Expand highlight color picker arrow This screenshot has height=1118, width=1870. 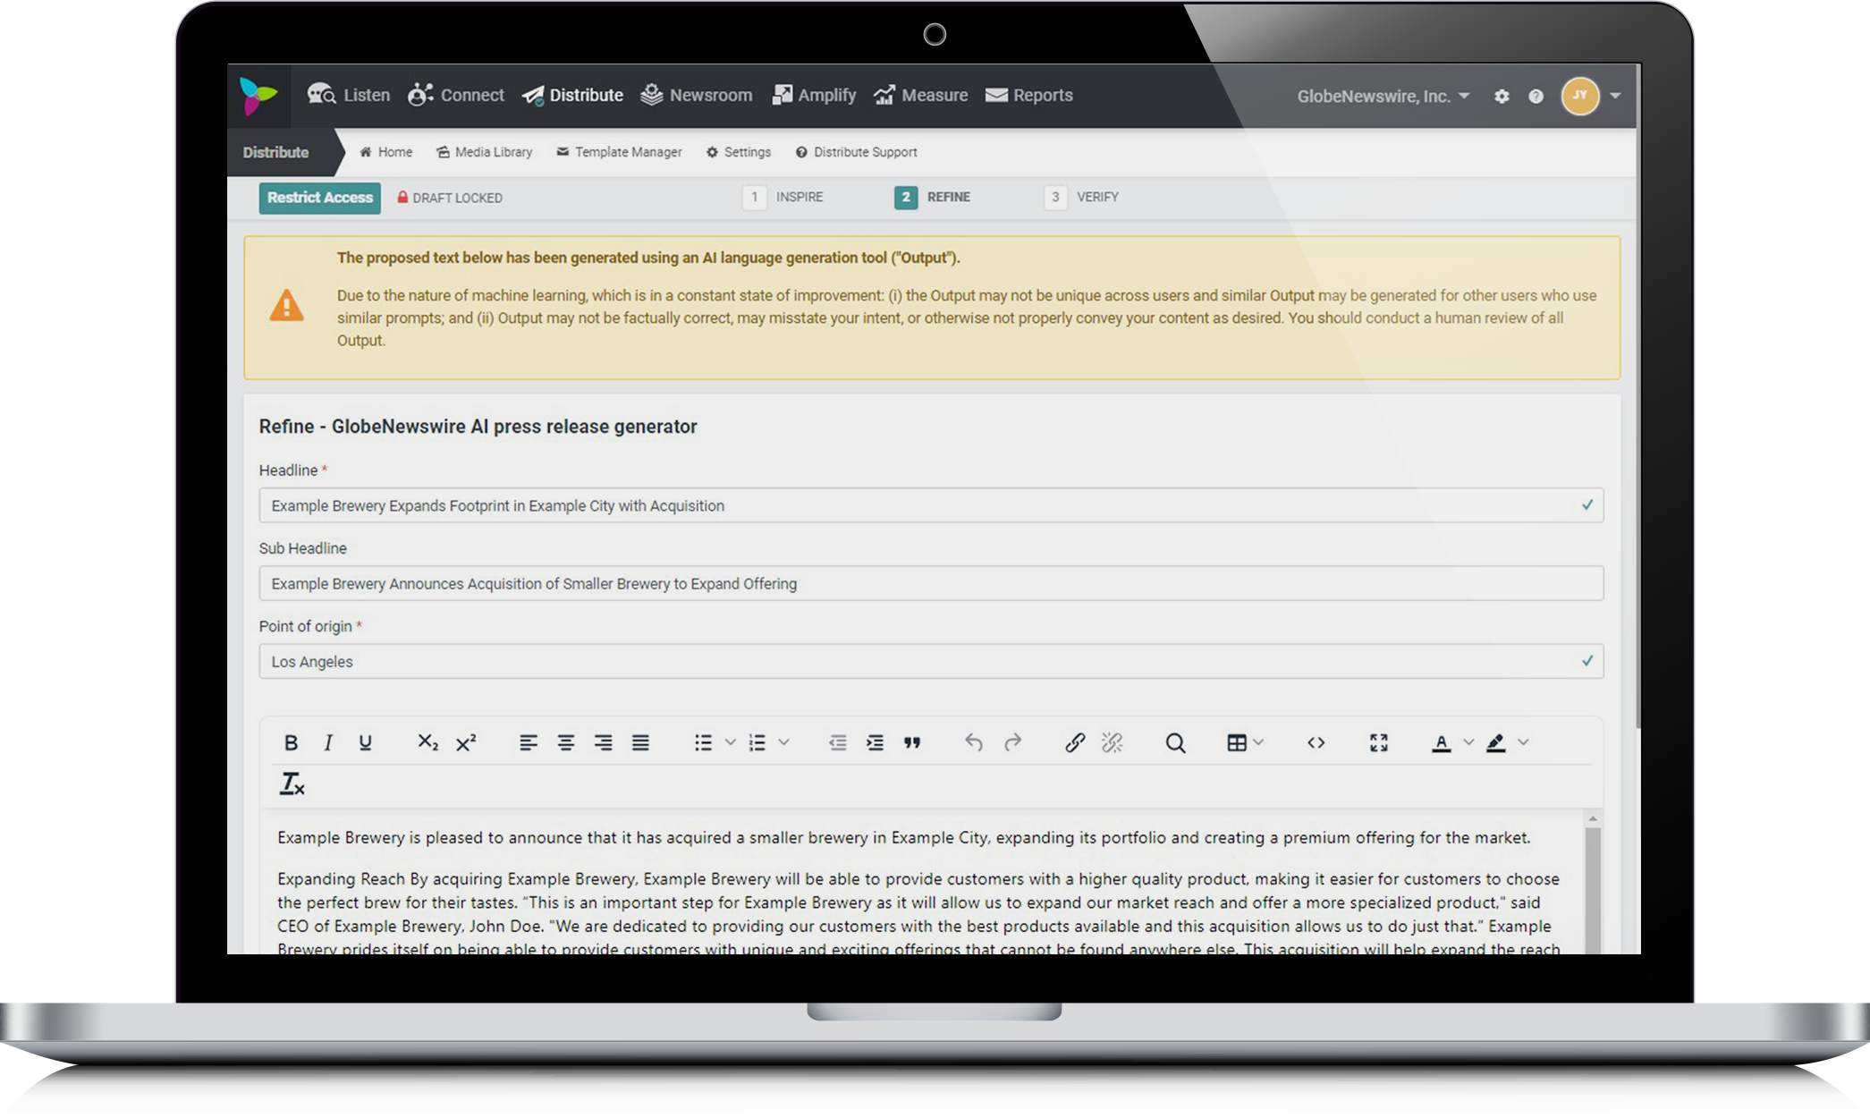pos(1524,742)
